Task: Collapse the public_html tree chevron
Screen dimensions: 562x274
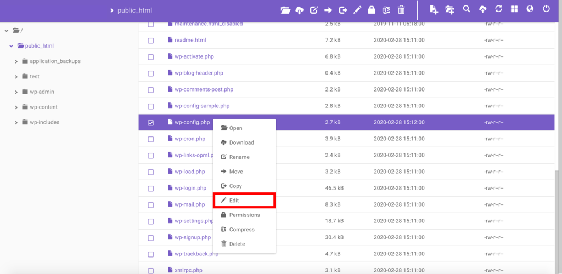Action: click(11, 46)
